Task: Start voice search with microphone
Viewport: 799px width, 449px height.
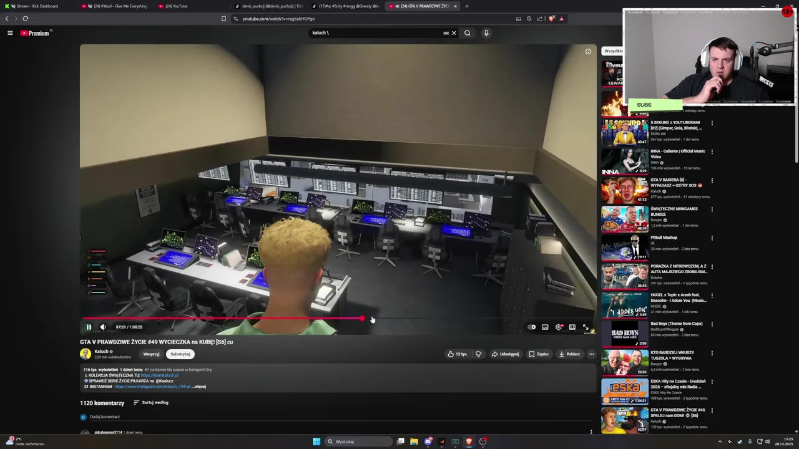Action: click(486, 33)
